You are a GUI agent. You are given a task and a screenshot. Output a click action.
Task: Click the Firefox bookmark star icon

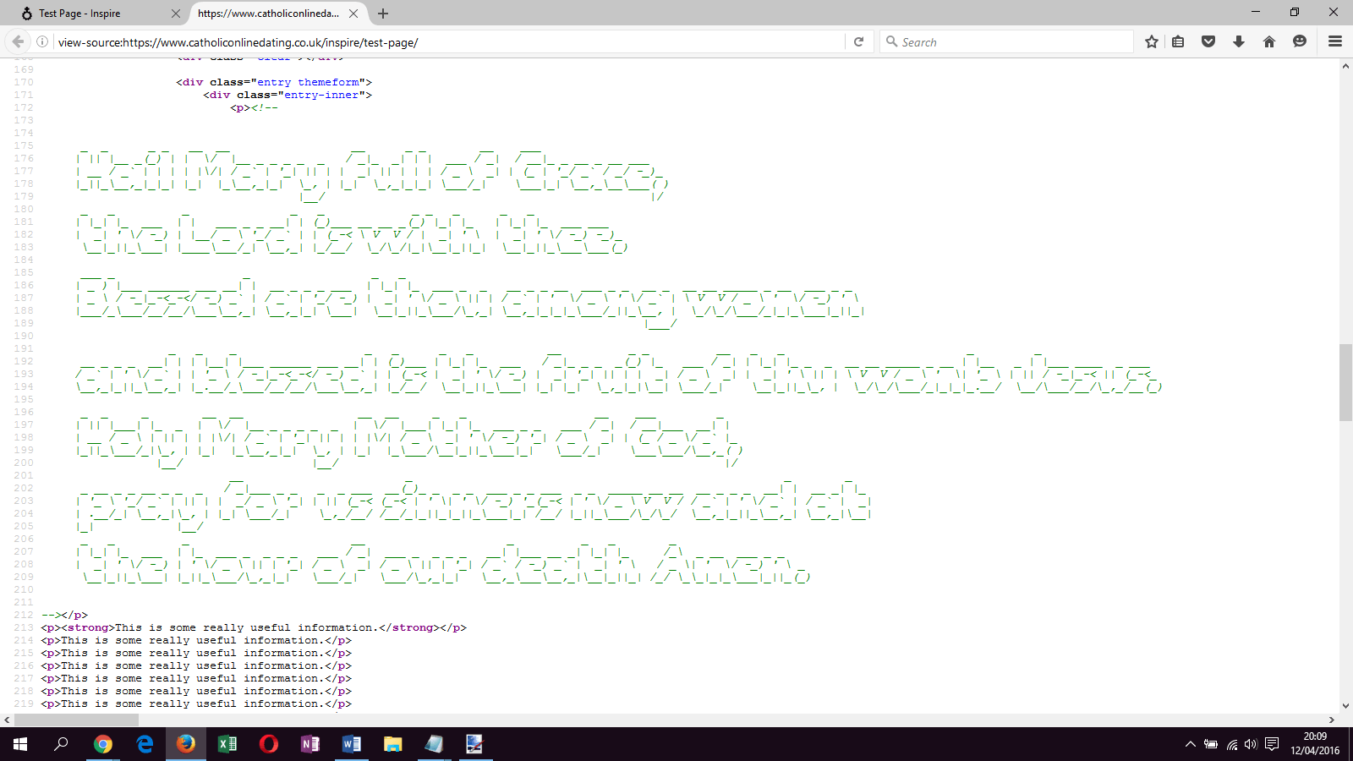pos(1151,41)
